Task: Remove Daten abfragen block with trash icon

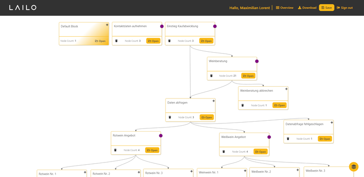Action: [170, 117]
